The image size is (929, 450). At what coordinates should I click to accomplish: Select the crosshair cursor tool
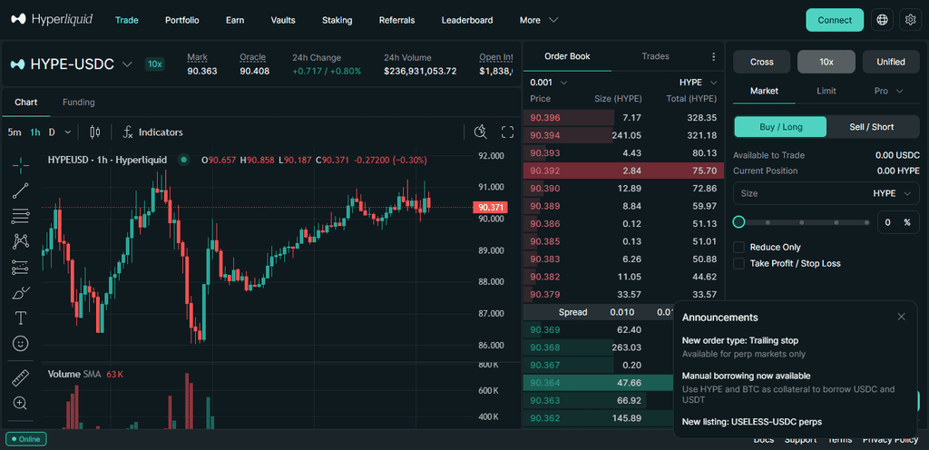click(x=21, y=166)
